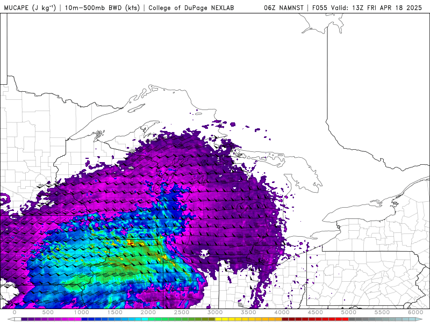Click the 4500 label on the color scale
The width and height of the screenshot is (430, 322).
coord(316,312)
